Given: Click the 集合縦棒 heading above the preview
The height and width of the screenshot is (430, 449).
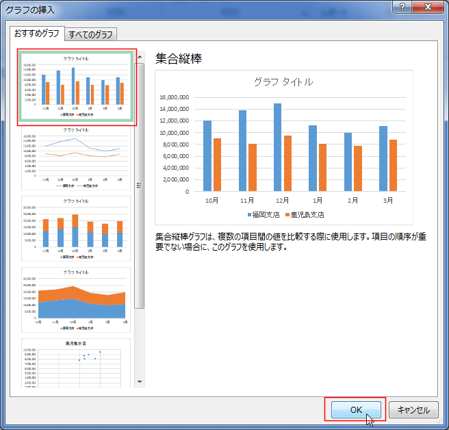Looking at the screenshot, I should pos(179,58).
